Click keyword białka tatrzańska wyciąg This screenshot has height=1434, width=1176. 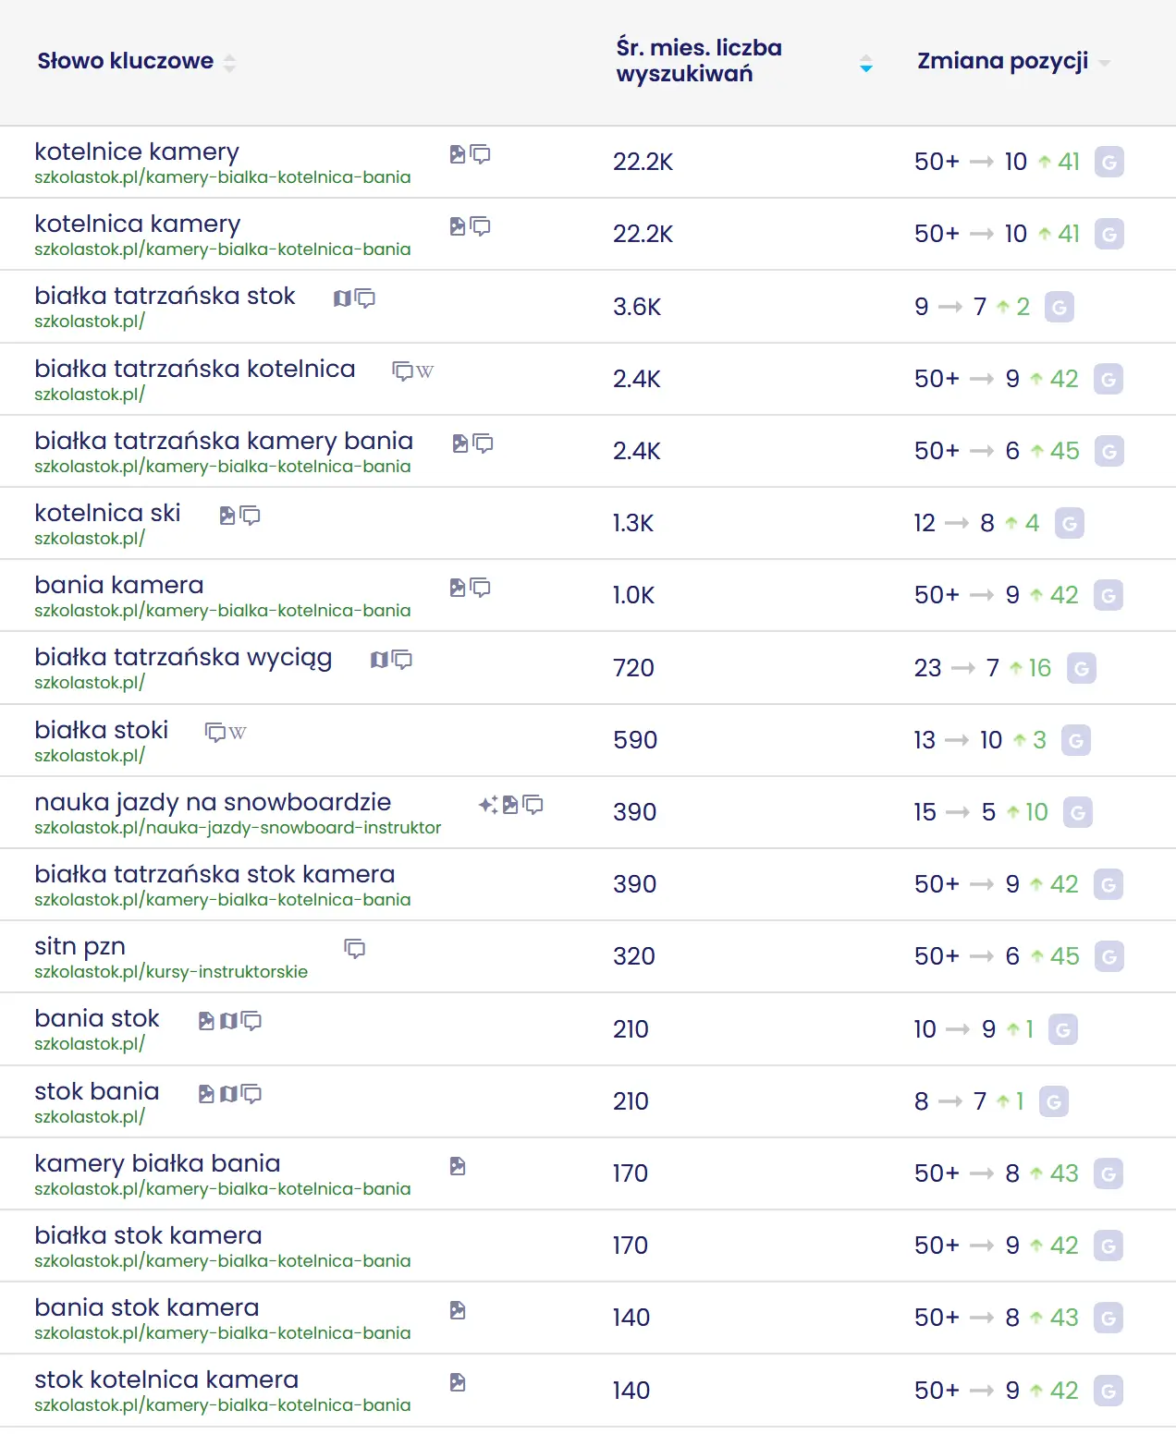pos(183,657)
